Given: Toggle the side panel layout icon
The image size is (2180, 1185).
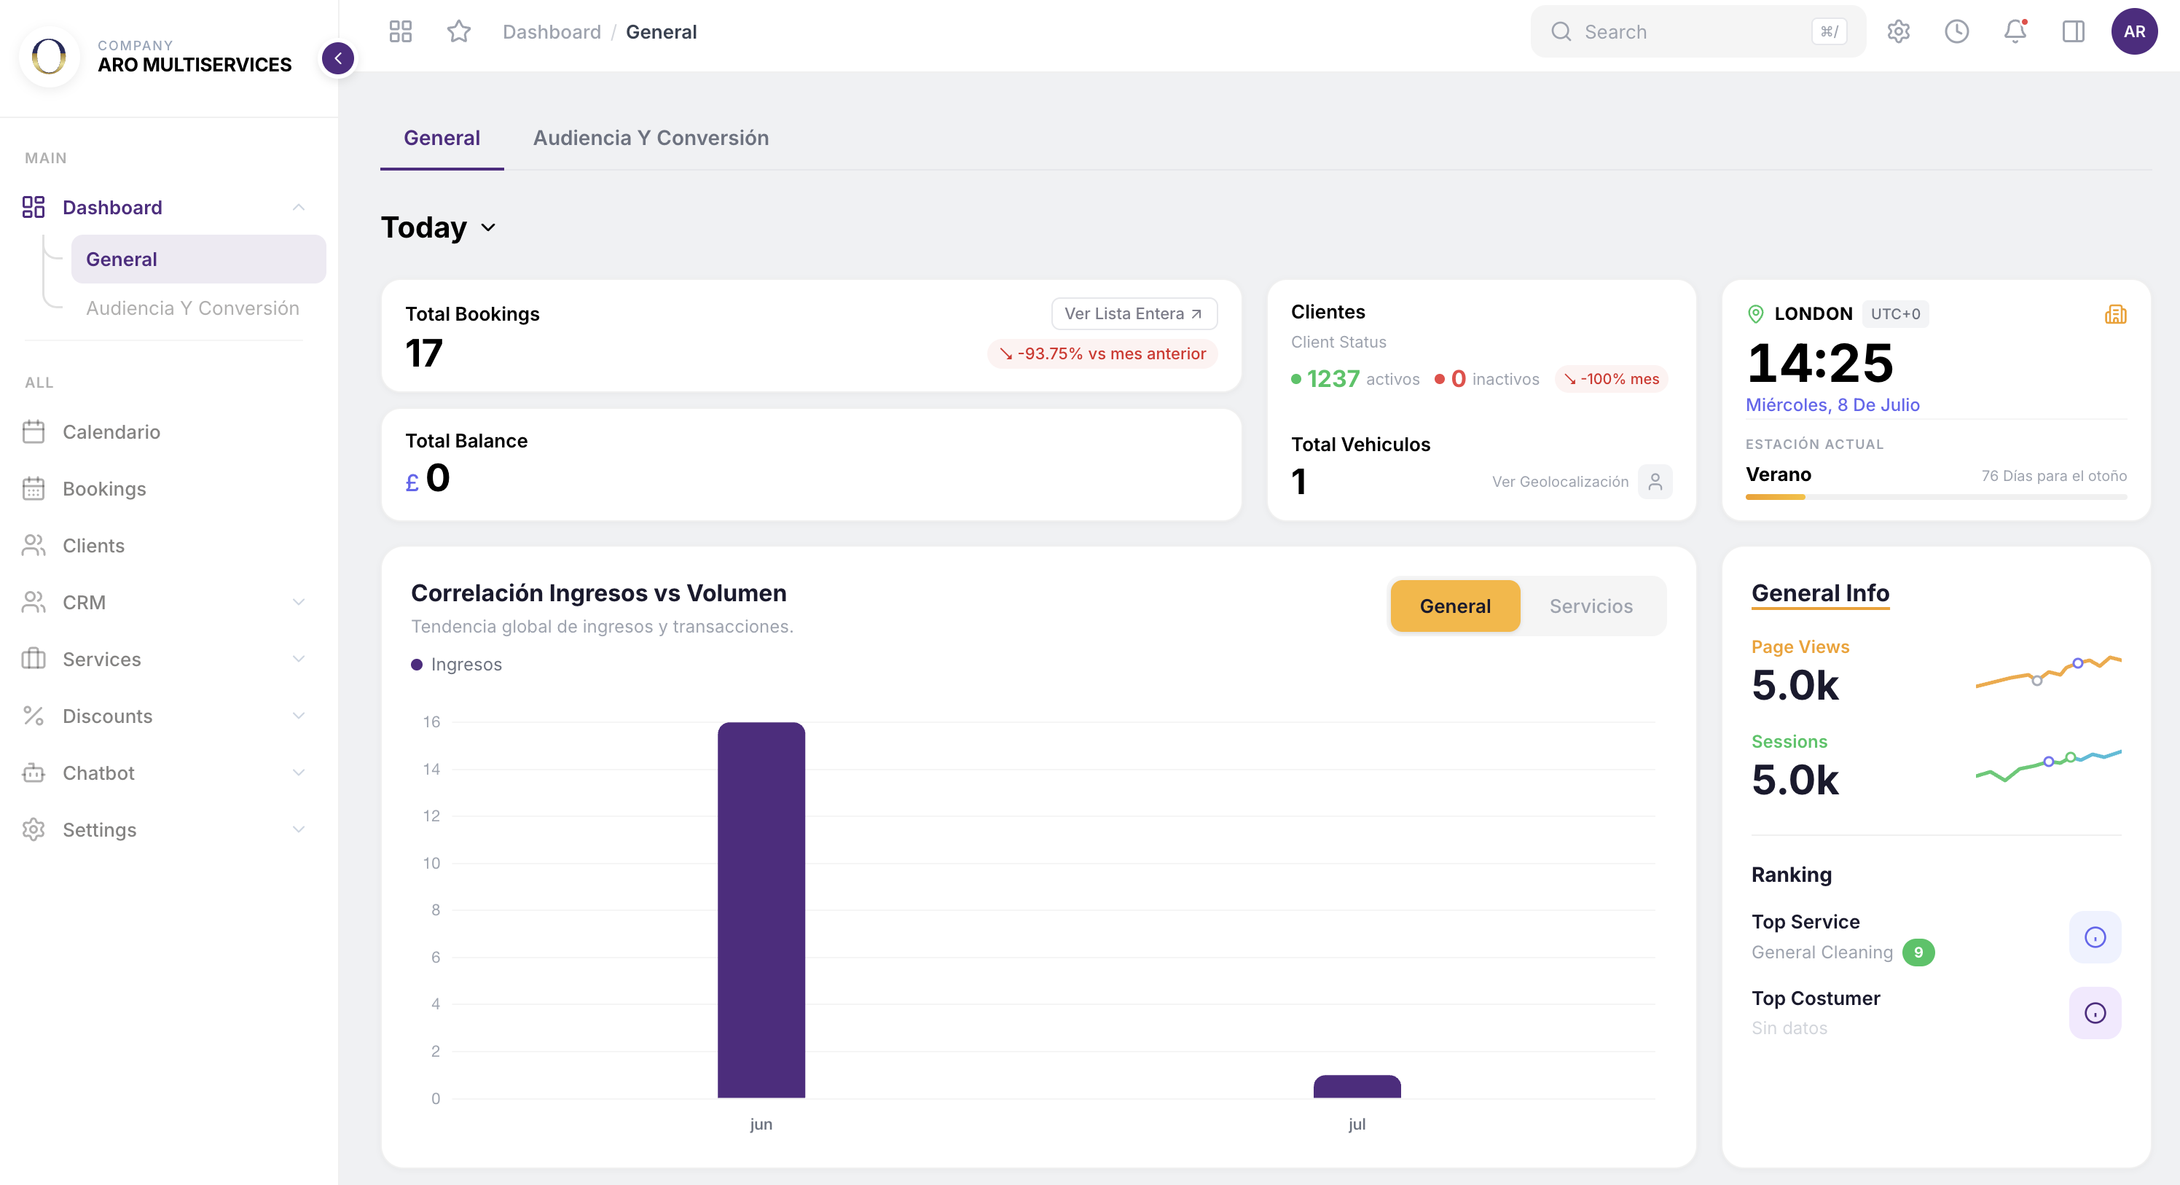Looking at the screenshot, I should pyautogui.click(x=2074, y=32).
